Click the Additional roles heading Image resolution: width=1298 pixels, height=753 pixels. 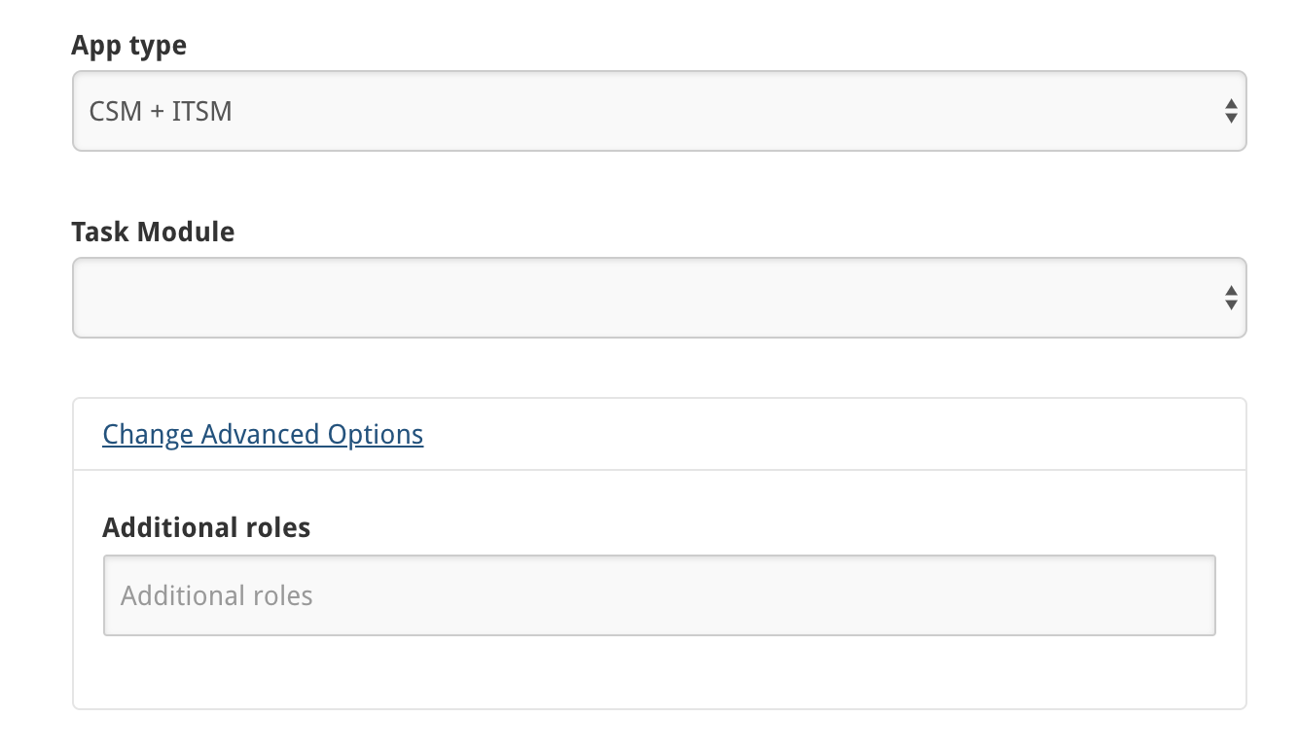[x=206, y=526]
